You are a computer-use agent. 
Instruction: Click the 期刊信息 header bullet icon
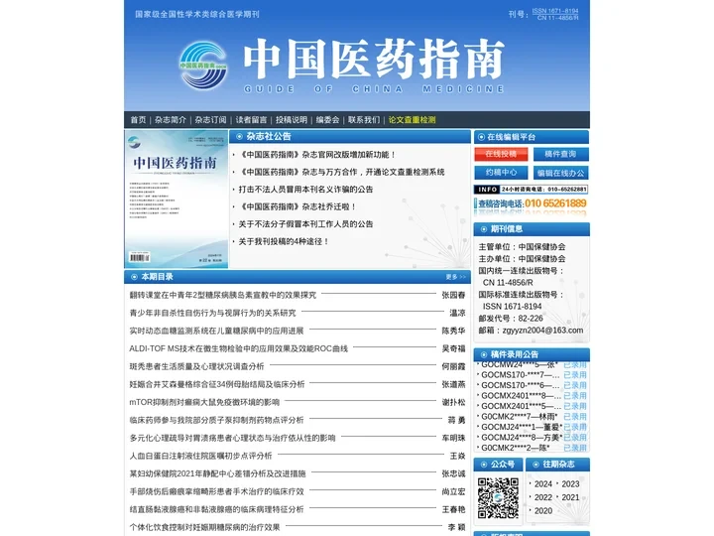click(484, 229)
